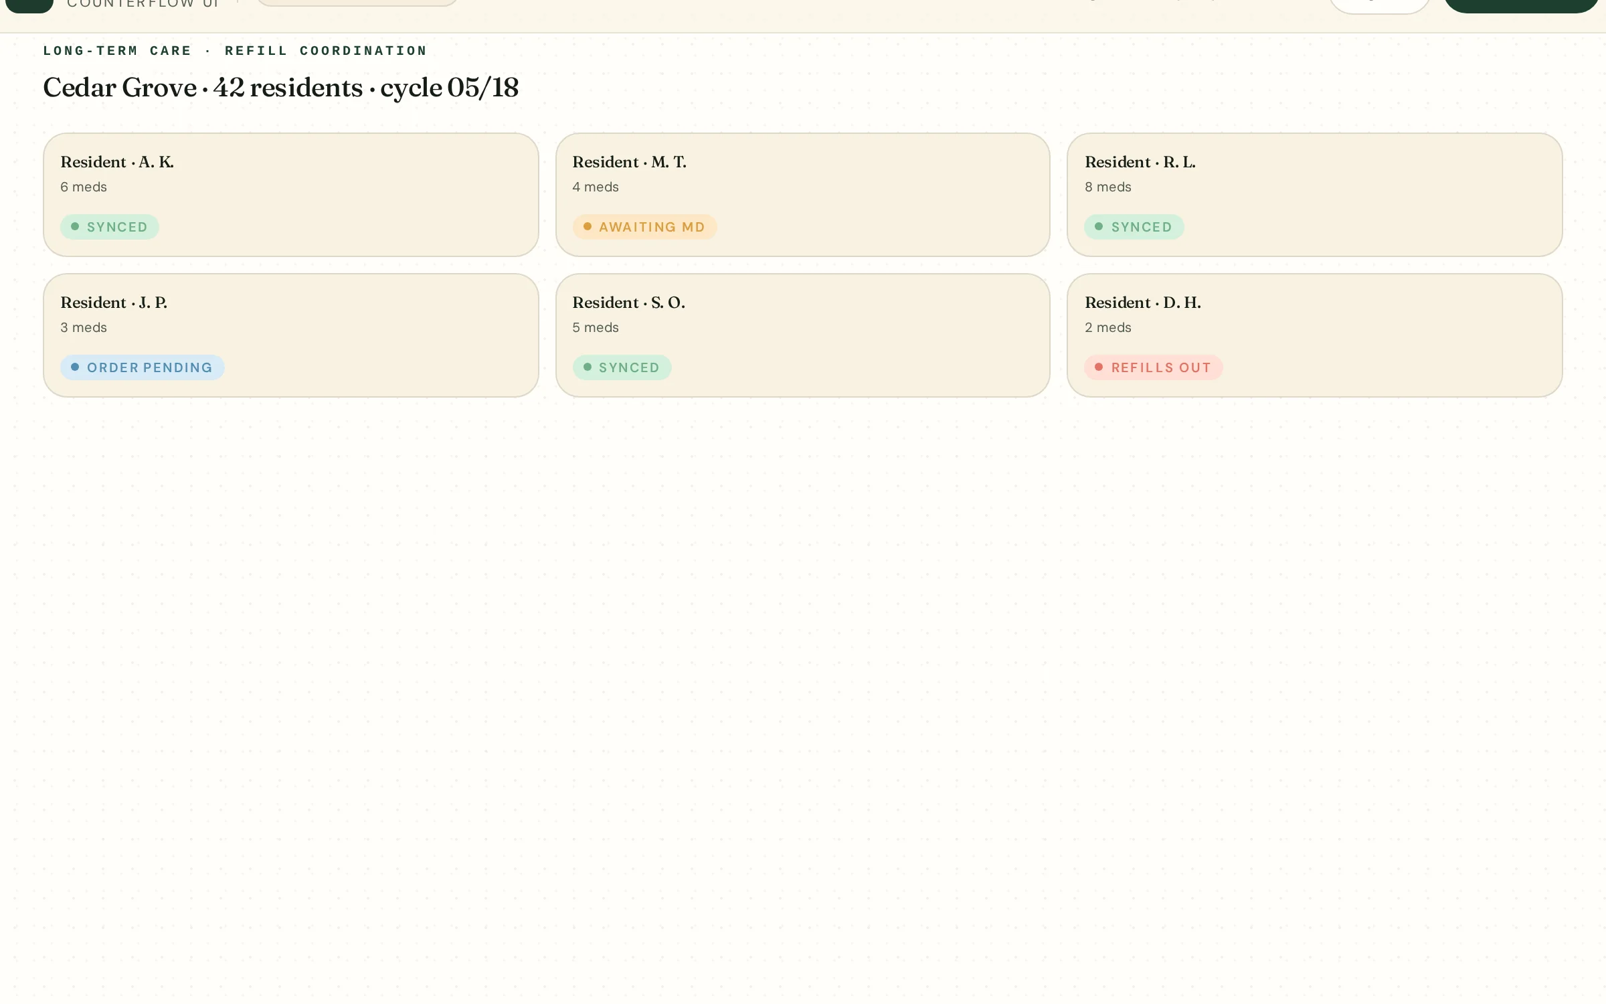Click the Refills Out status badge
The width and height of the screenshot is (1606, 1004).
pos(1154,367)
